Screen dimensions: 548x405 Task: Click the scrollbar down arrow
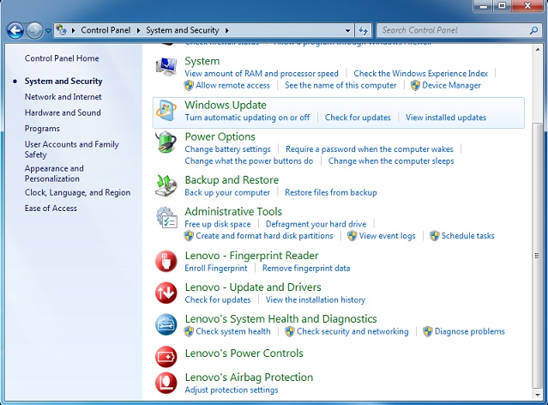click(537, 395)
